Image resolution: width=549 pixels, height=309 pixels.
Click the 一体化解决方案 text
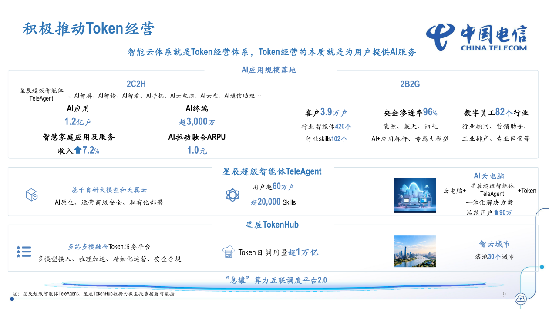(x=489, y=203)
